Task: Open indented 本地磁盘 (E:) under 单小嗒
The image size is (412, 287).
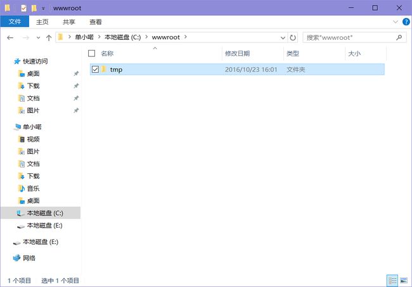Action: [44, 226]
